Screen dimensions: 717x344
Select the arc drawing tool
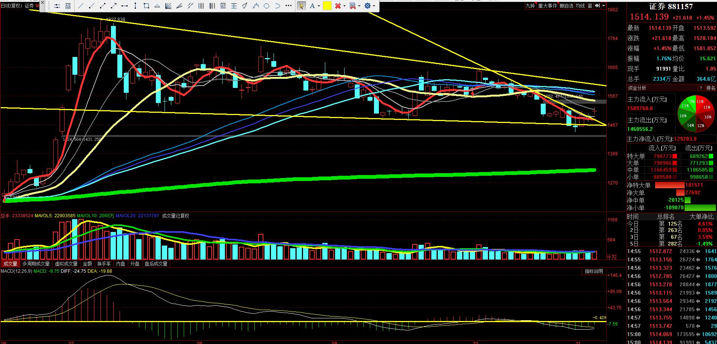278,6
